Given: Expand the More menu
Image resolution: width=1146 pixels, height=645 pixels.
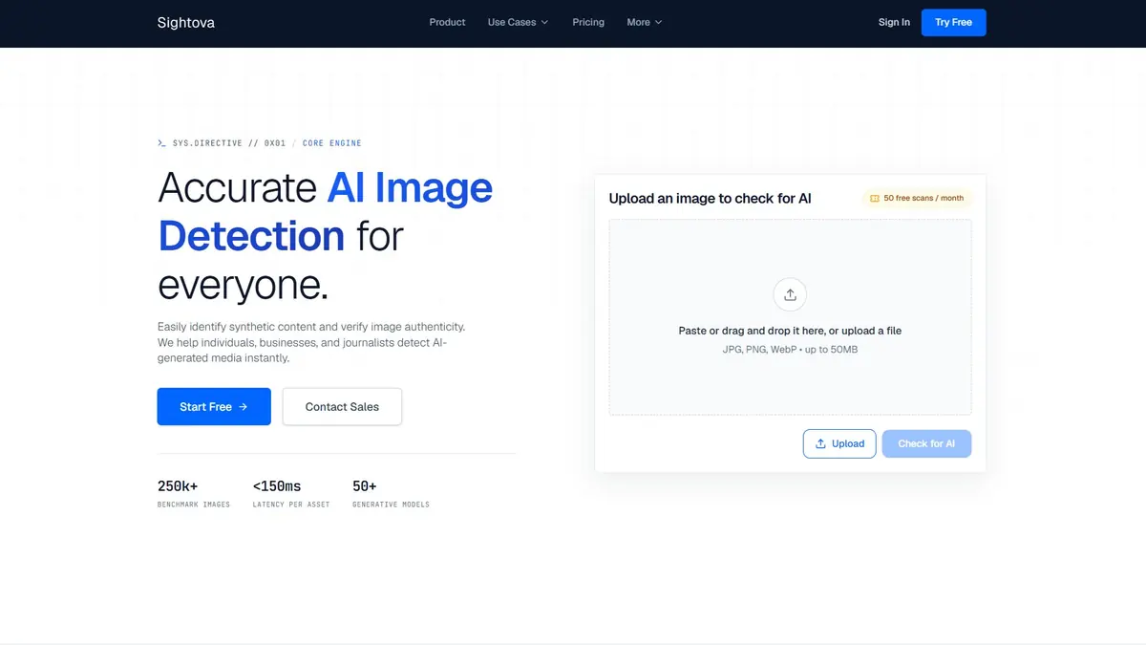Looking at the screenshot, I should (644, 22).
